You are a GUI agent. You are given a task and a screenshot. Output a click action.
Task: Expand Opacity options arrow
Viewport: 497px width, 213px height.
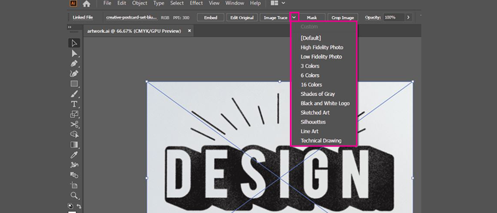408,18
